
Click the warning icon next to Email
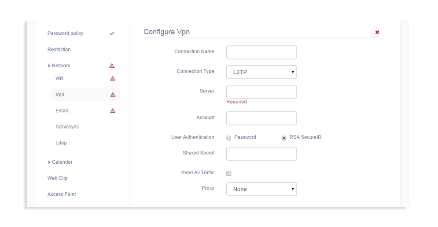[113, 111]
